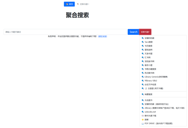
Task: Click the magnifier icon next to 天浪书屋
Action: click(x=143, y=54)
